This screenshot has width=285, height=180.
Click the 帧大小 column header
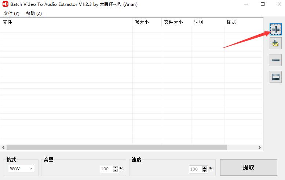[x=147, y=22]
